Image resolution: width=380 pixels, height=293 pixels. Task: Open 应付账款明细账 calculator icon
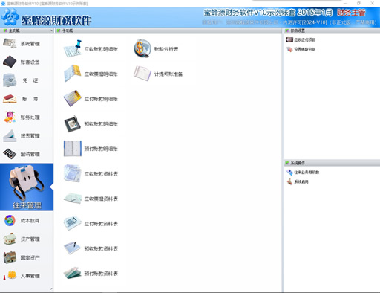pyautogui.click(x=73, y=98)
